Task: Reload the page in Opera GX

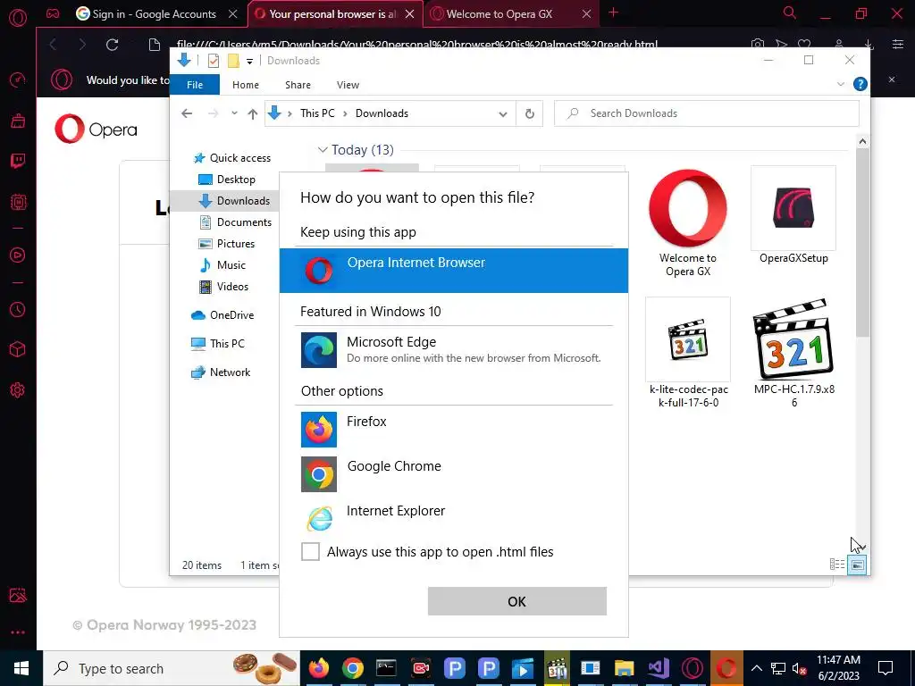Action: click(112, 45)
